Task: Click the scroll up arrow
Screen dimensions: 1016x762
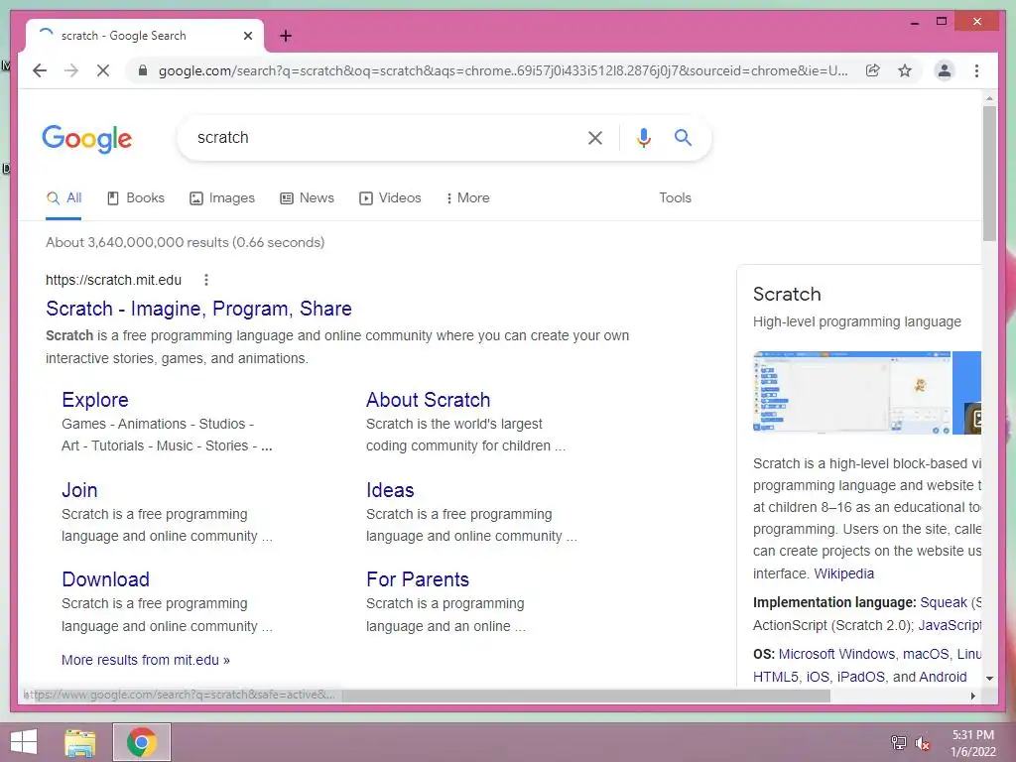Action: tap(989, 98)
